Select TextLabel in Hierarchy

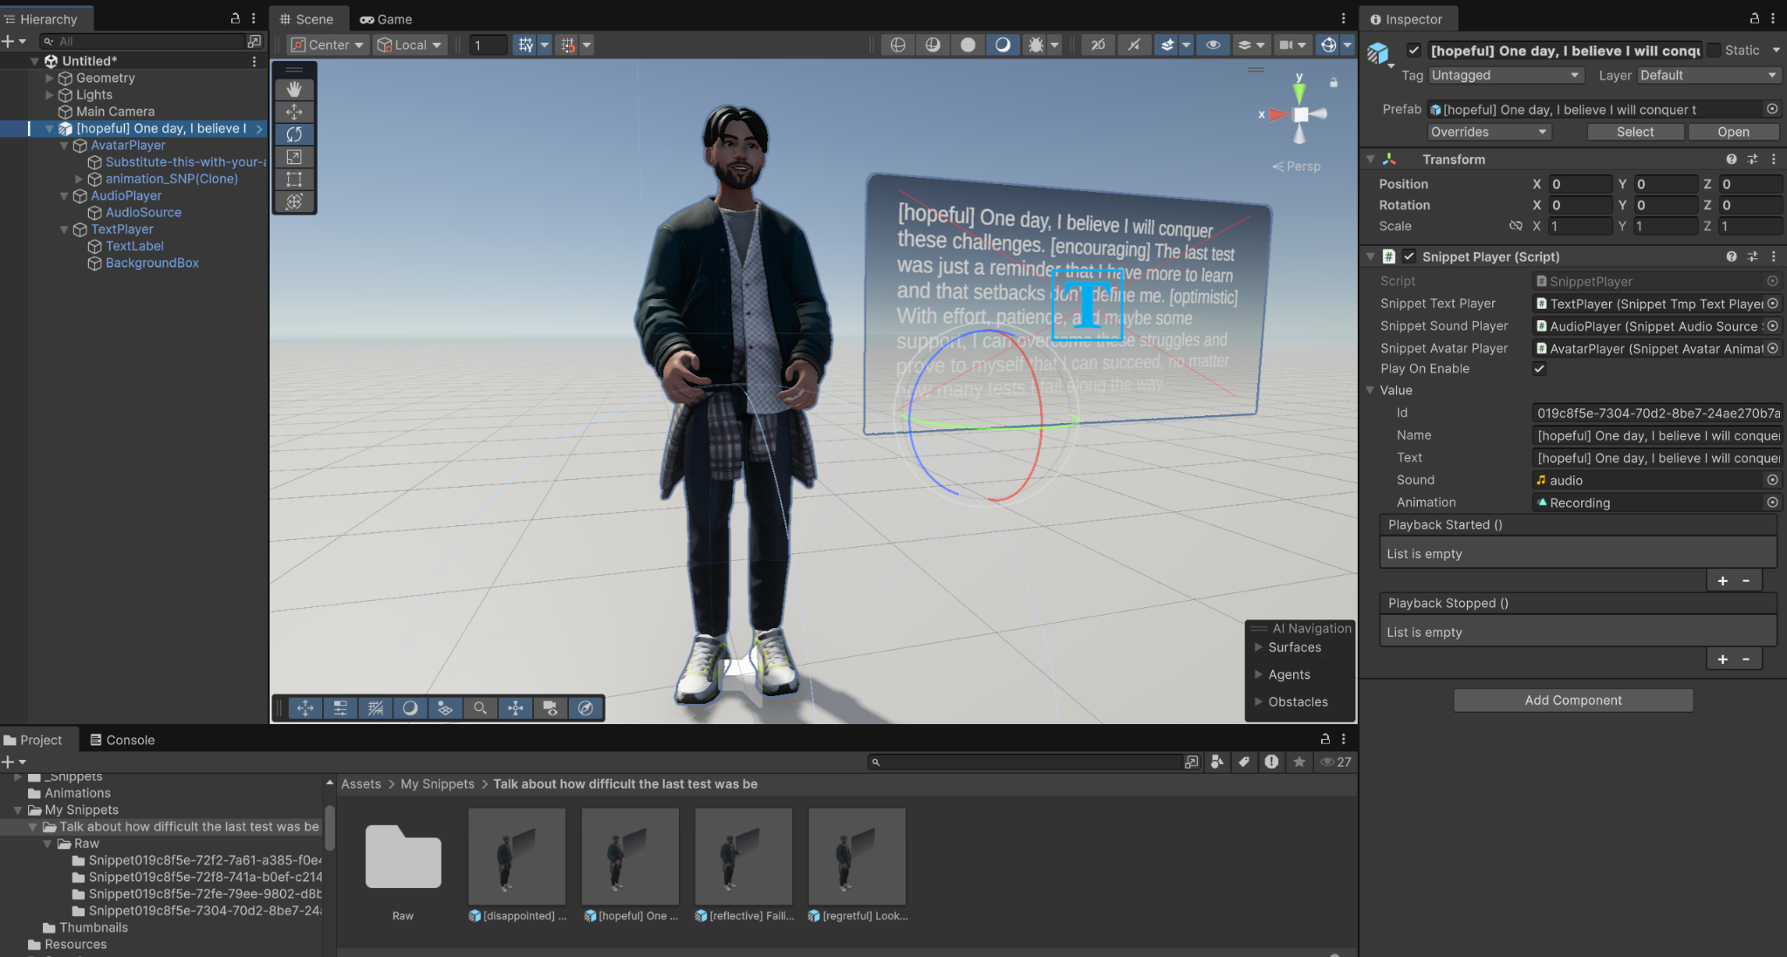pyautogui.click(x=134, y=246)
